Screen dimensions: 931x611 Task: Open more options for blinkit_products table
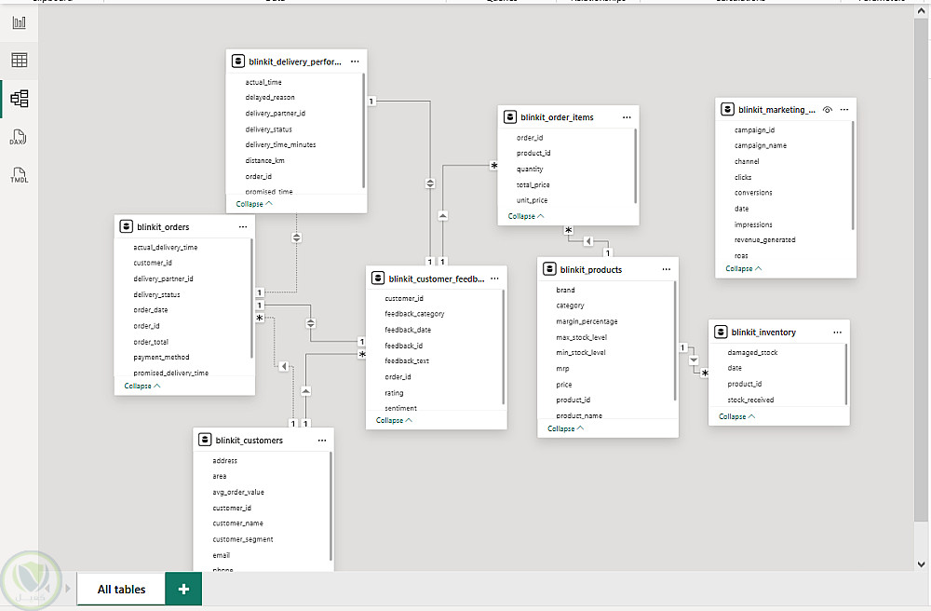667,269
